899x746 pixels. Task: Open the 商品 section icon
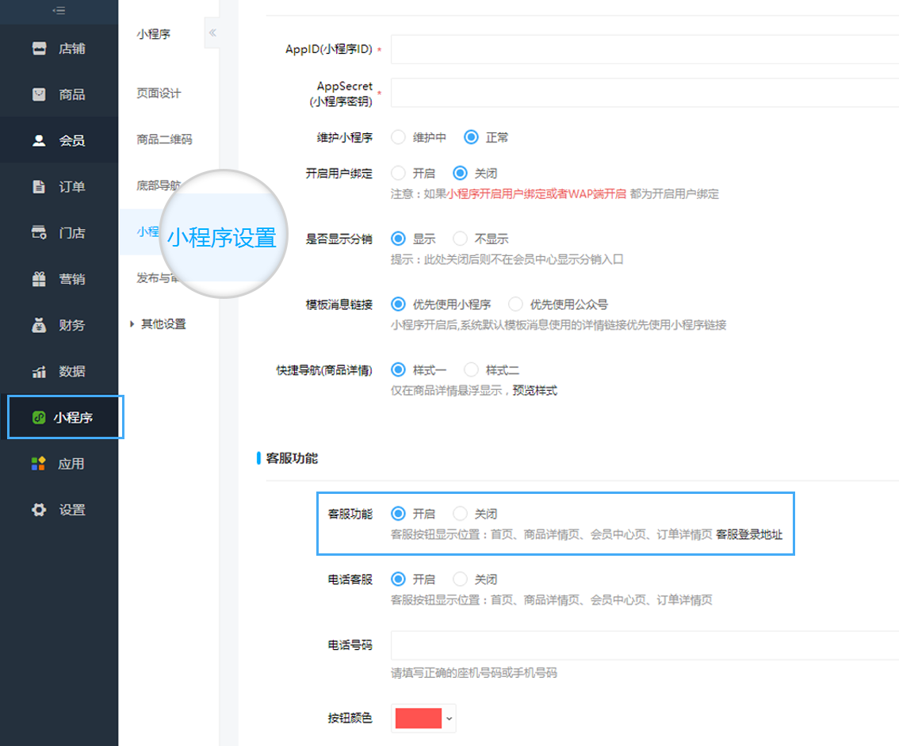pos(37,94)
